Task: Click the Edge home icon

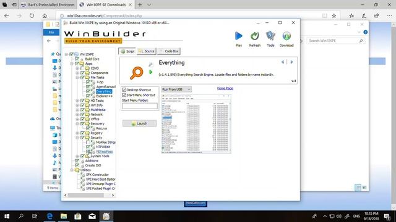Action: (45, 15)
